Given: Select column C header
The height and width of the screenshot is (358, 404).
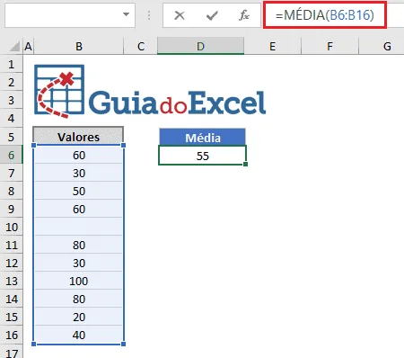Looking at the screenshot, I should click(x=141, y=47).
